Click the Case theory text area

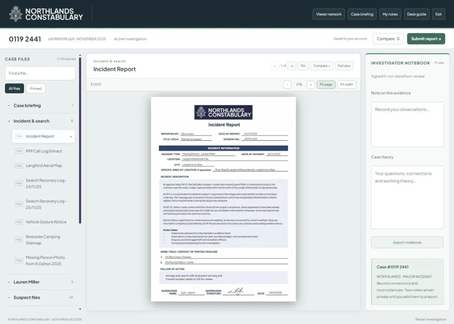coord(407,197)
